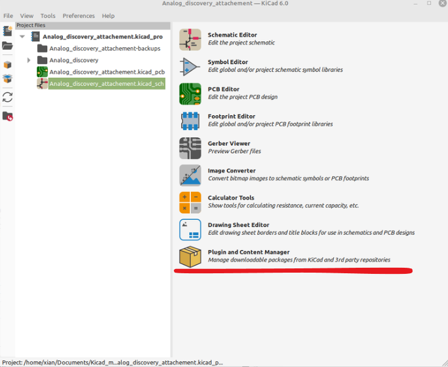The width and height of the screenshot is (448, 367).
Task: Refresh the project tree with the refresh icon
Action: pyautogui.click(x=7, y=97)
